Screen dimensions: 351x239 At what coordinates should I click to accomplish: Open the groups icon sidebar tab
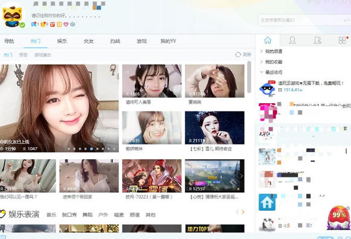click(x=317, y=40)
